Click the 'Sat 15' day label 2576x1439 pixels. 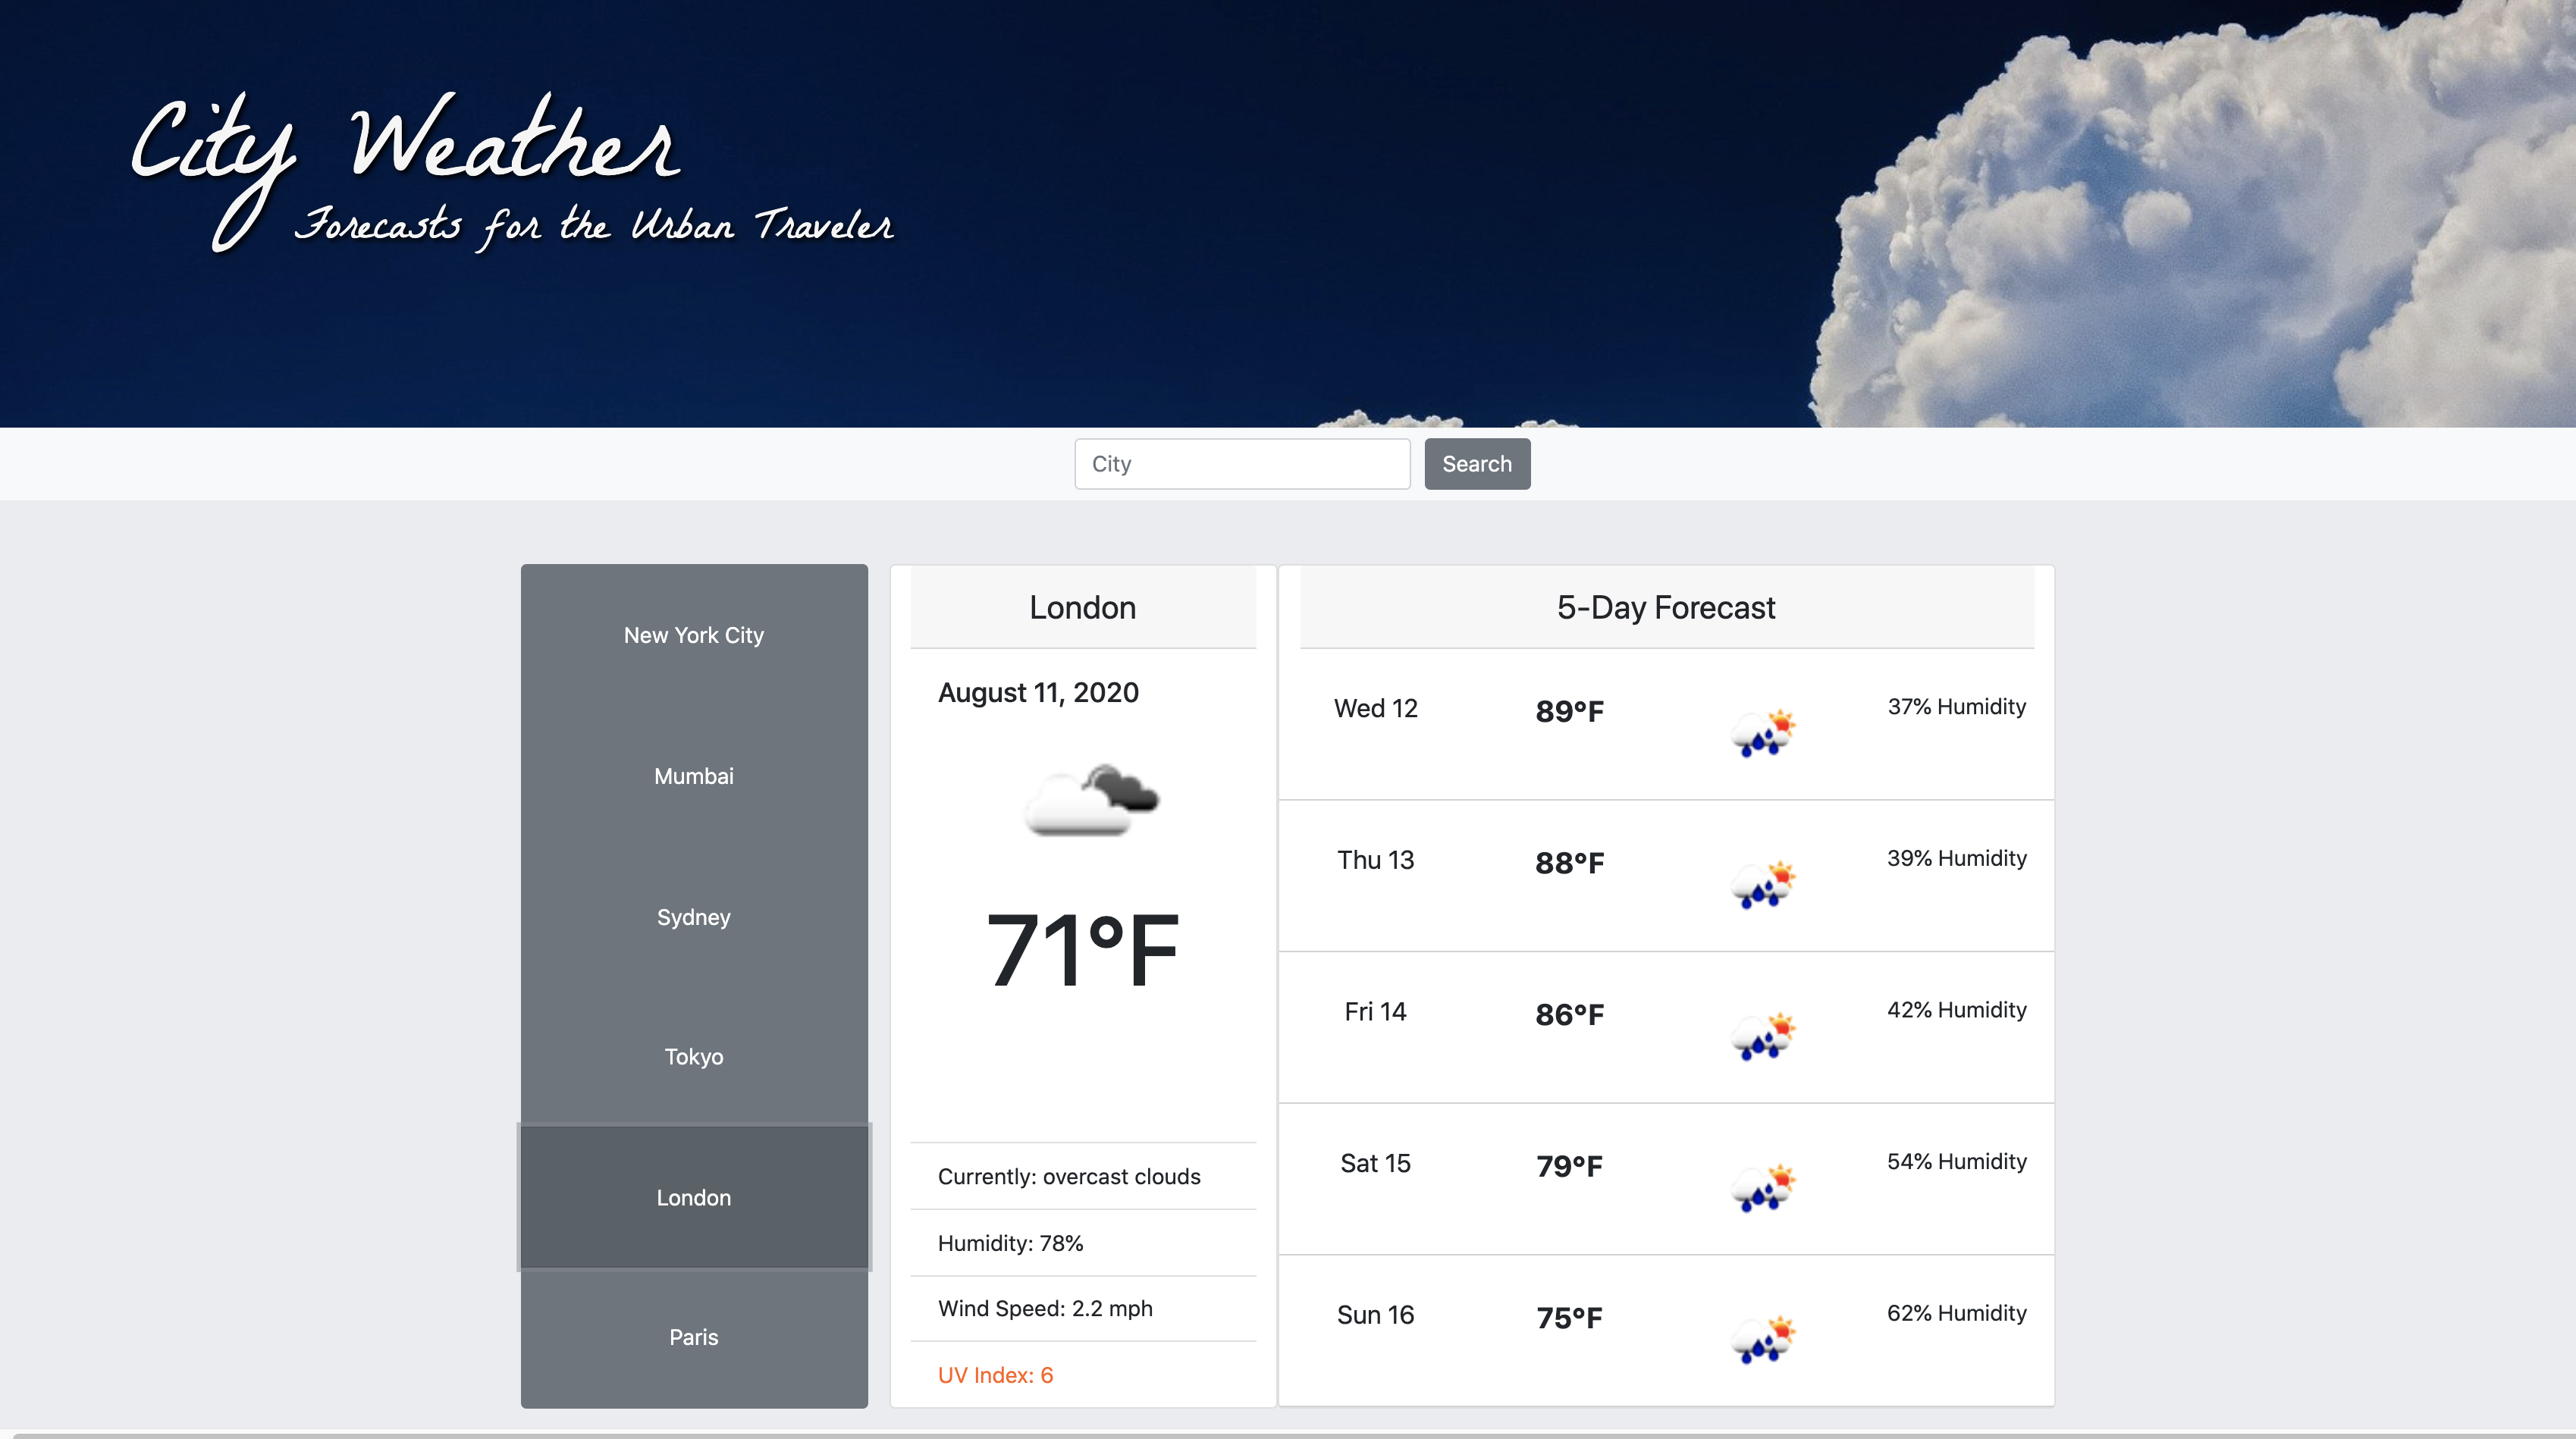(1376, 1163)
